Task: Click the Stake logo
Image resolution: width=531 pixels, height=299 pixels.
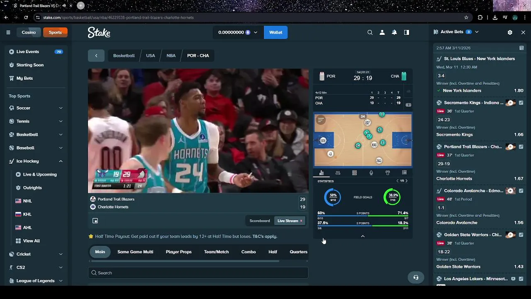Action: click(x=99, y=32)
